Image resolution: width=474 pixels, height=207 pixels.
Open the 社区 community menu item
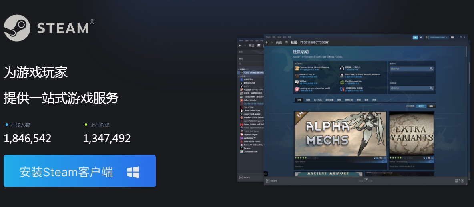(294, 42)
